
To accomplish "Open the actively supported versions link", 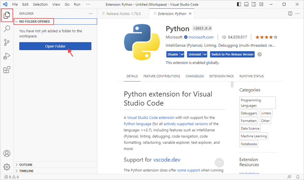I will tap(186, 124).
